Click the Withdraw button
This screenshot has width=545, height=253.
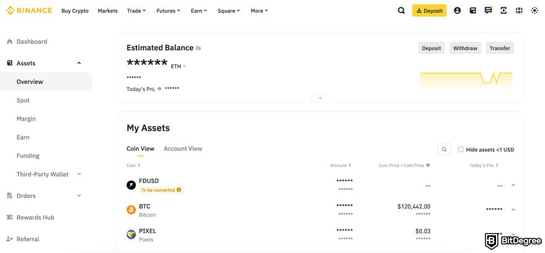click(465, 48)
